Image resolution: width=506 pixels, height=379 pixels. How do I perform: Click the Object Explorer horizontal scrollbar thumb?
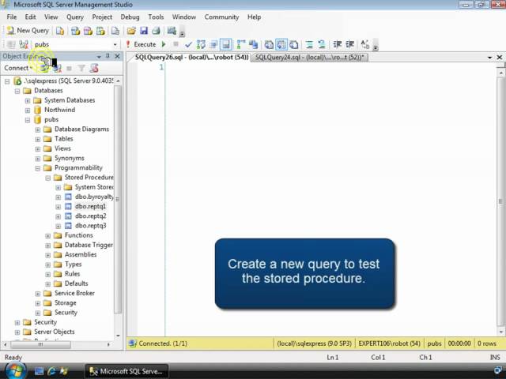click(x=40, y=344)
